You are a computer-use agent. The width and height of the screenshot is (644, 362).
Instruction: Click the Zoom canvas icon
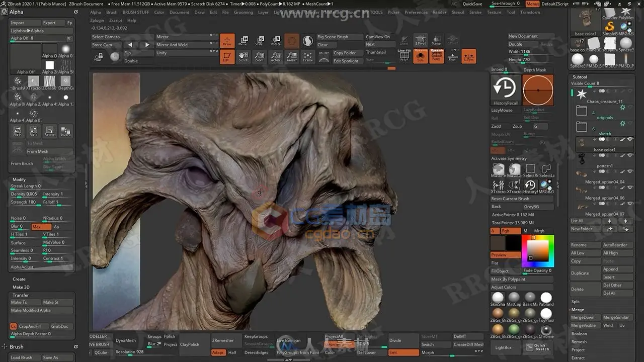[x=259, y=57]
